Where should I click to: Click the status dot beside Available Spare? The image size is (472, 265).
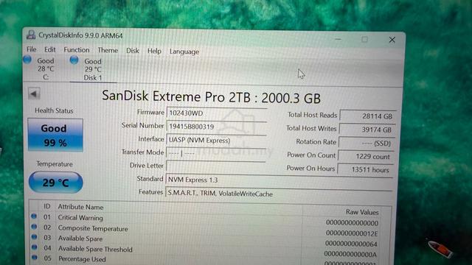(35, 237)
